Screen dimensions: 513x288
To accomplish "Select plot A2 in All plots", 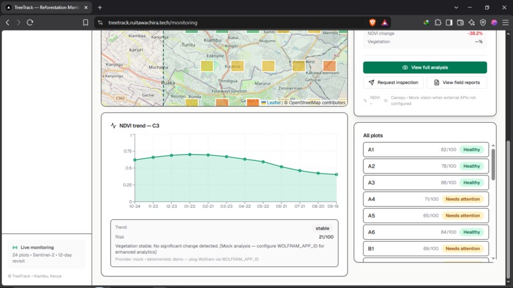I will coord(426,166).
